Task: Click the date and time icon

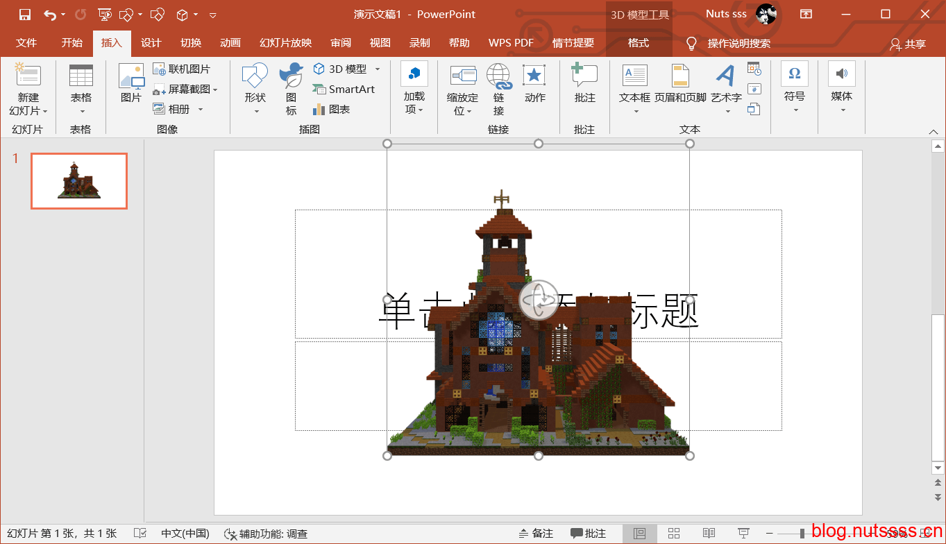Action: click(x=754, y=69)
